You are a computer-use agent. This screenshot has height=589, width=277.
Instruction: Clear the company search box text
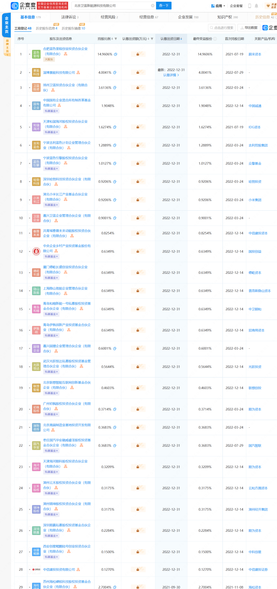(153, 6)
